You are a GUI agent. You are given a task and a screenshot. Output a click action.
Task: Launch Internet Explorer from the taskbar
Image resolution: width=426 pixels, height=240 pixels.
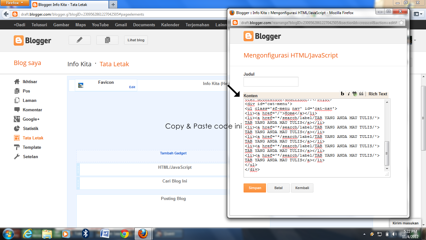pos(28,234)
